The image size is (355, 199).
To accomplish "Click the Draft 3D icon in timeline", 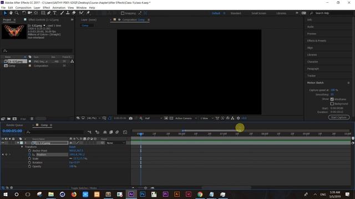I will point(98,132).
